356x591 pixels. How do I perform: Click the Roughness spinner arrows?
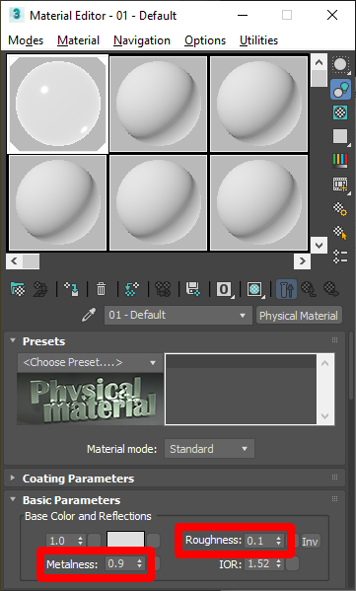[278, 541]
